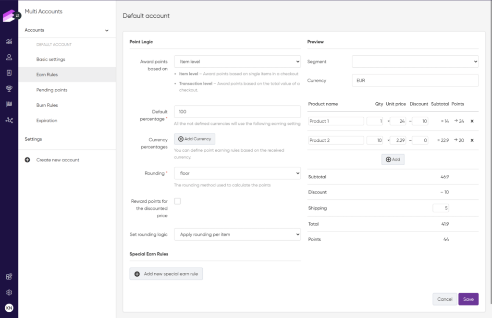This screenshot has width=492, height=318.
Task: Click the Multi Accounts heading
Action: [44, 12]
